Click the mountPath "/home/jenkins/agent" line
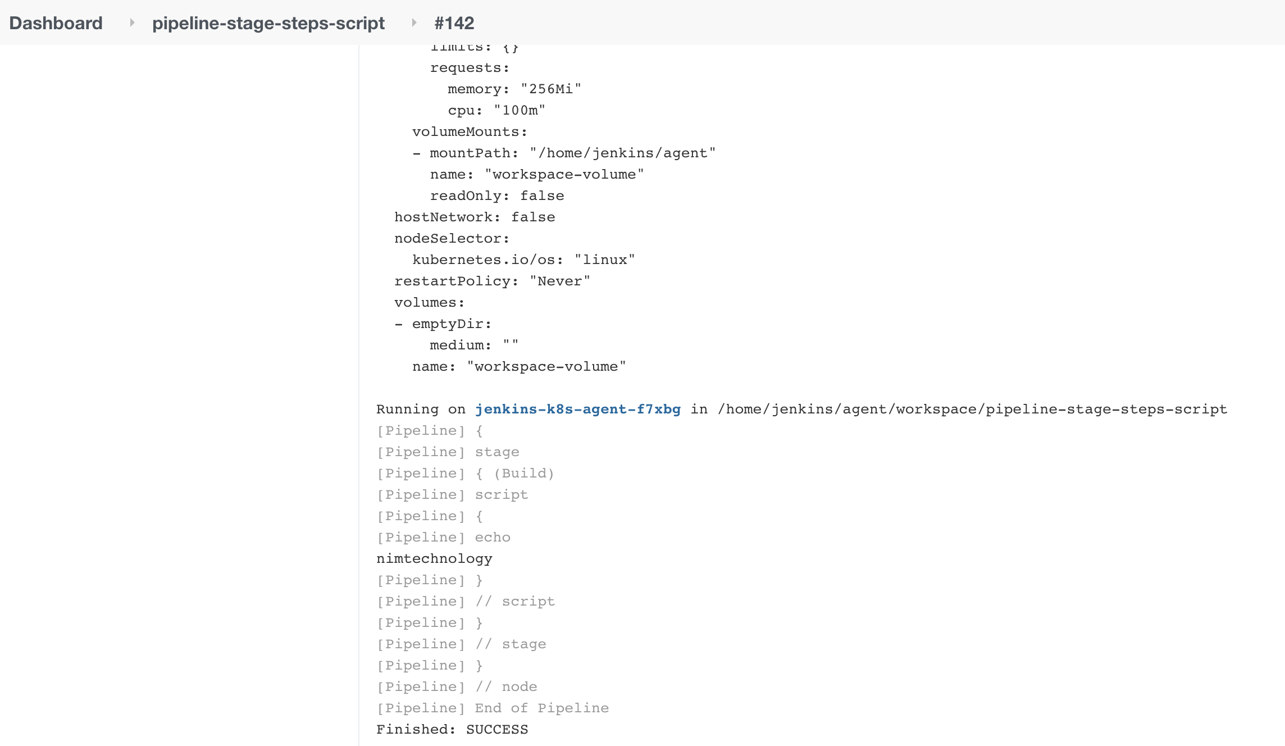Image resolution: width=1285 pixels, height=746 pixels. click(564, 153)
